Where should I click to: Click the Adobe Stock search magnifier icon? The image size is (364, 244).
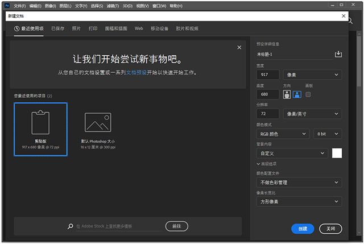coord(69,226)
